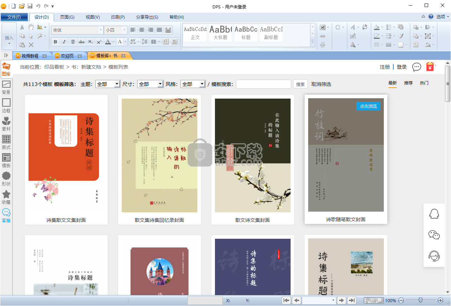This screenshot has width=451, height=306.
Task: Toggle Underline formatting
Action: click(x=73, y=42)
